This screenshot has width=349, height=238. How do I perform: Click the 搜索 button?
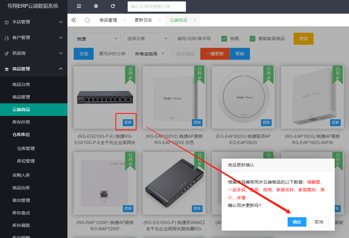304,39
